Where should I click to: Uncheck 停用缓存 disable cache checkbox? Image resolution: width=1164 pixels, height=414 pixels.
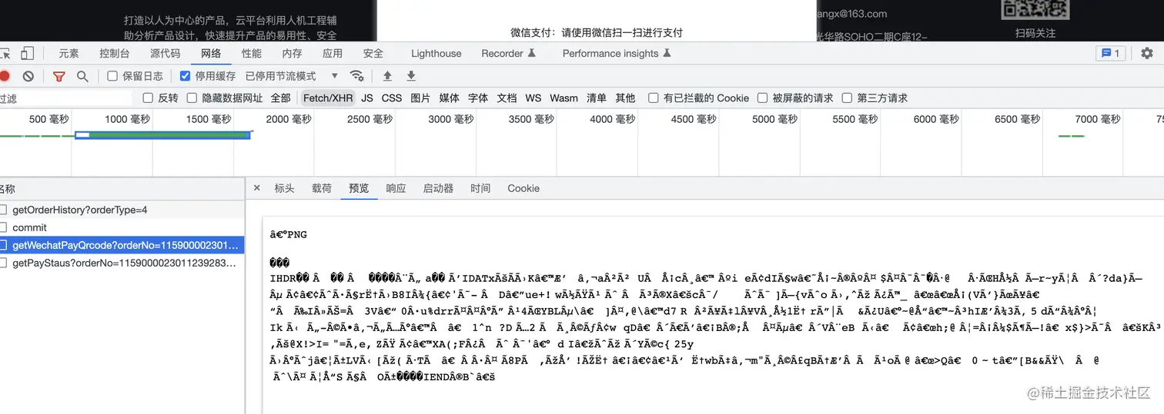click(x=185, y=76)
